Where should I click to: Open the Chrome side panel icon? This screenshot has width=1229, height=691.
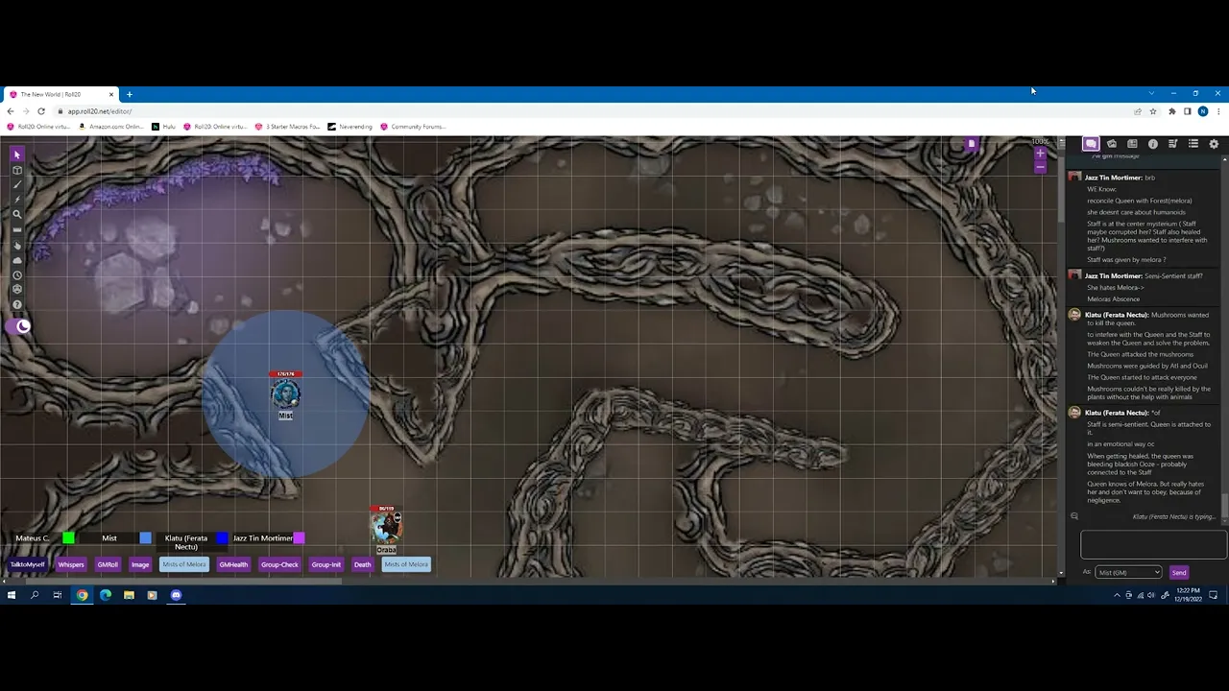[1187, 111]
